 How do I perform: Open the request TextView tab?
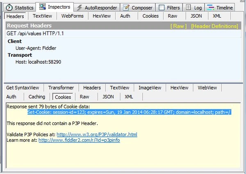42,16
